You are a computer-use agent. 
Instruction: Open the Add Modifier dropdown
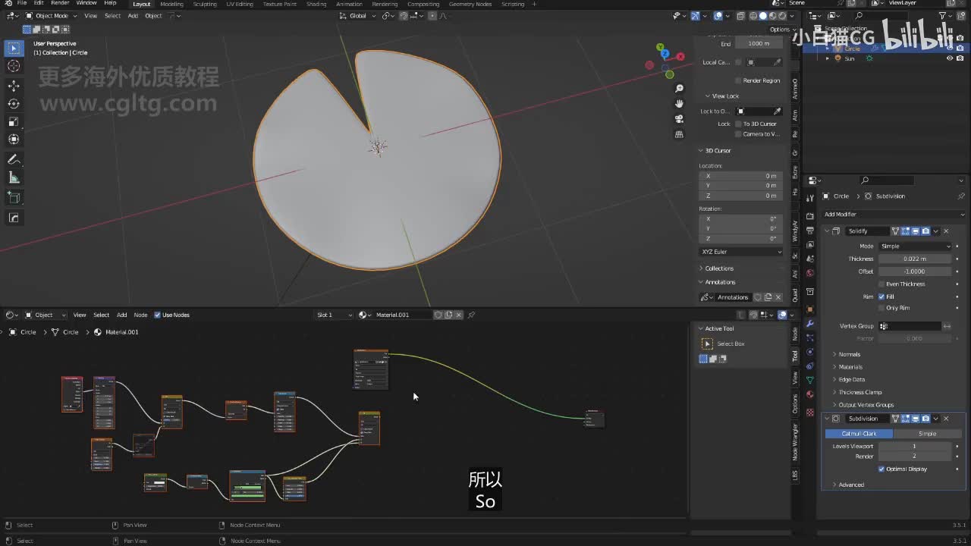tap(893, 214)
